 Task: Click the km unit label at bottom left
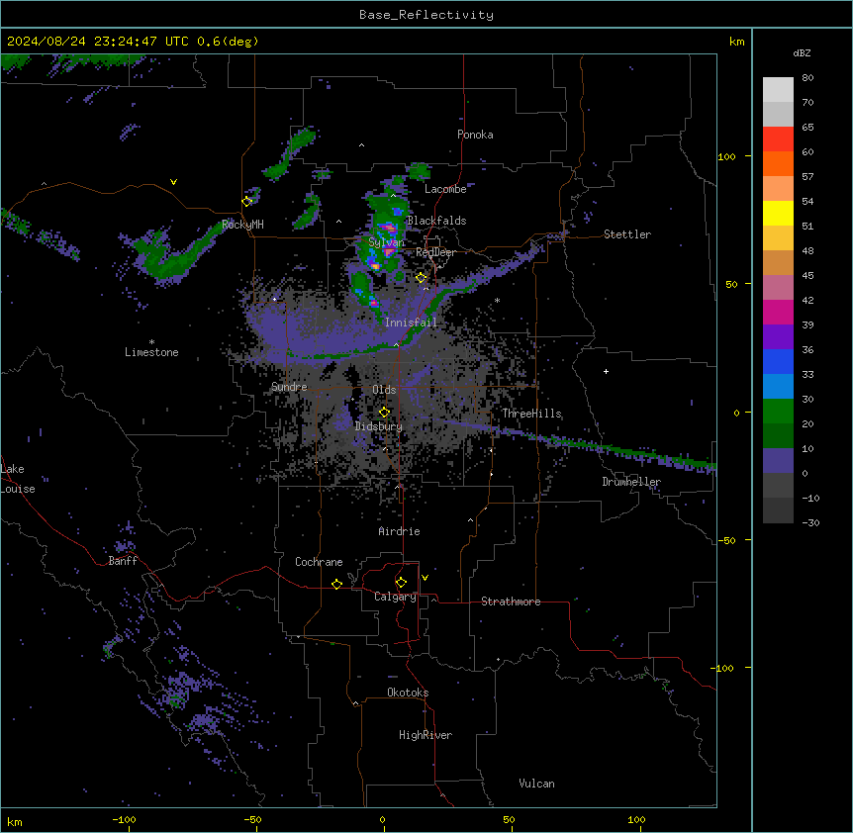[15, 822]
